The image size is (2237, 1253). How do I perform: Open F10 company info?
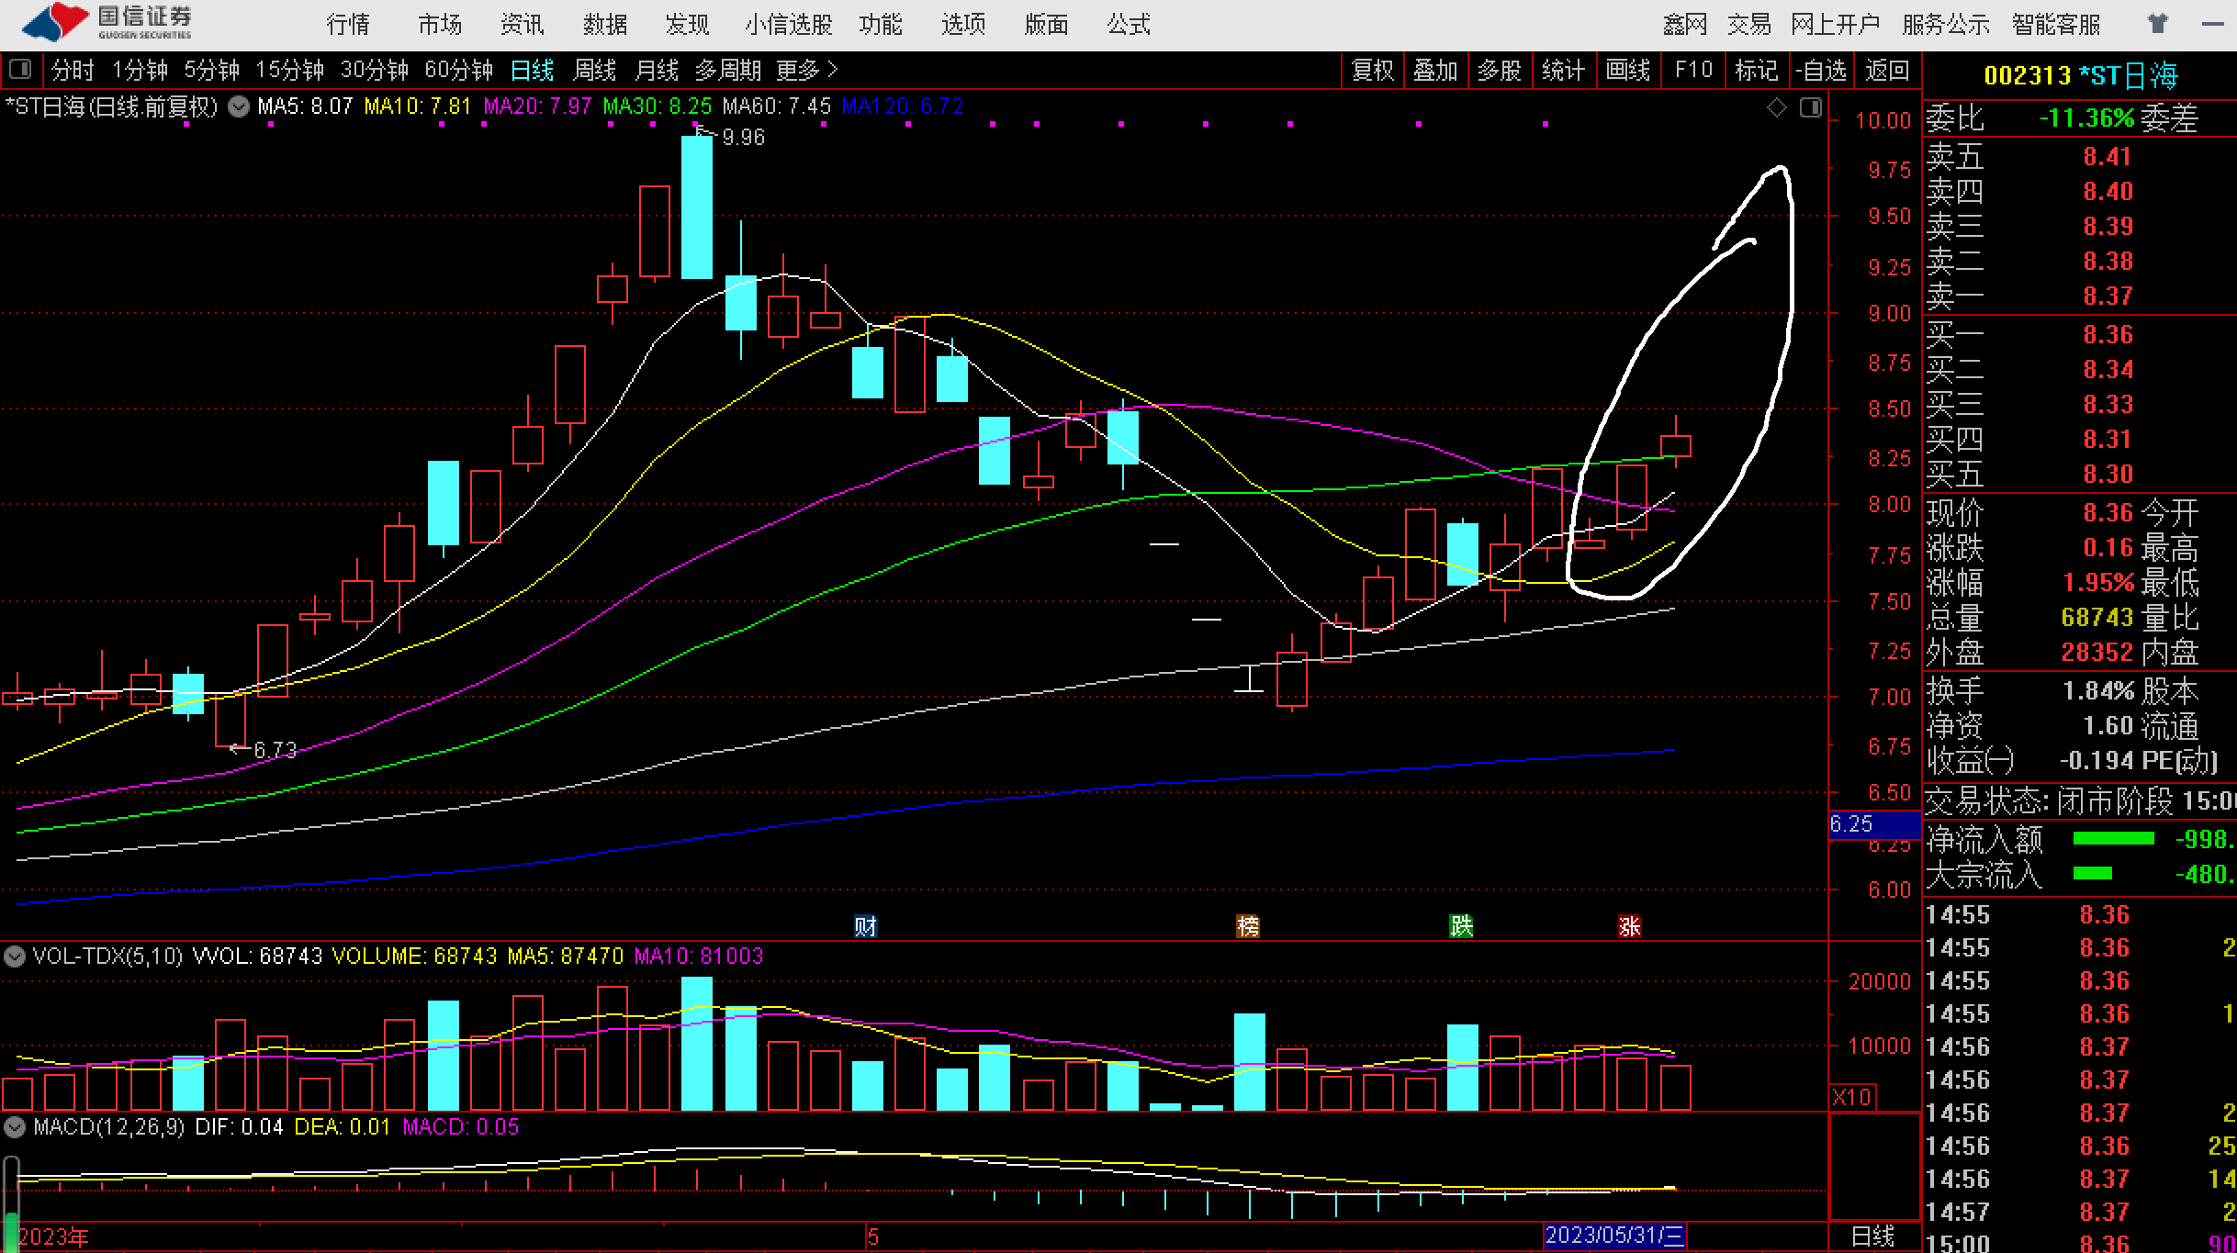1693,70
